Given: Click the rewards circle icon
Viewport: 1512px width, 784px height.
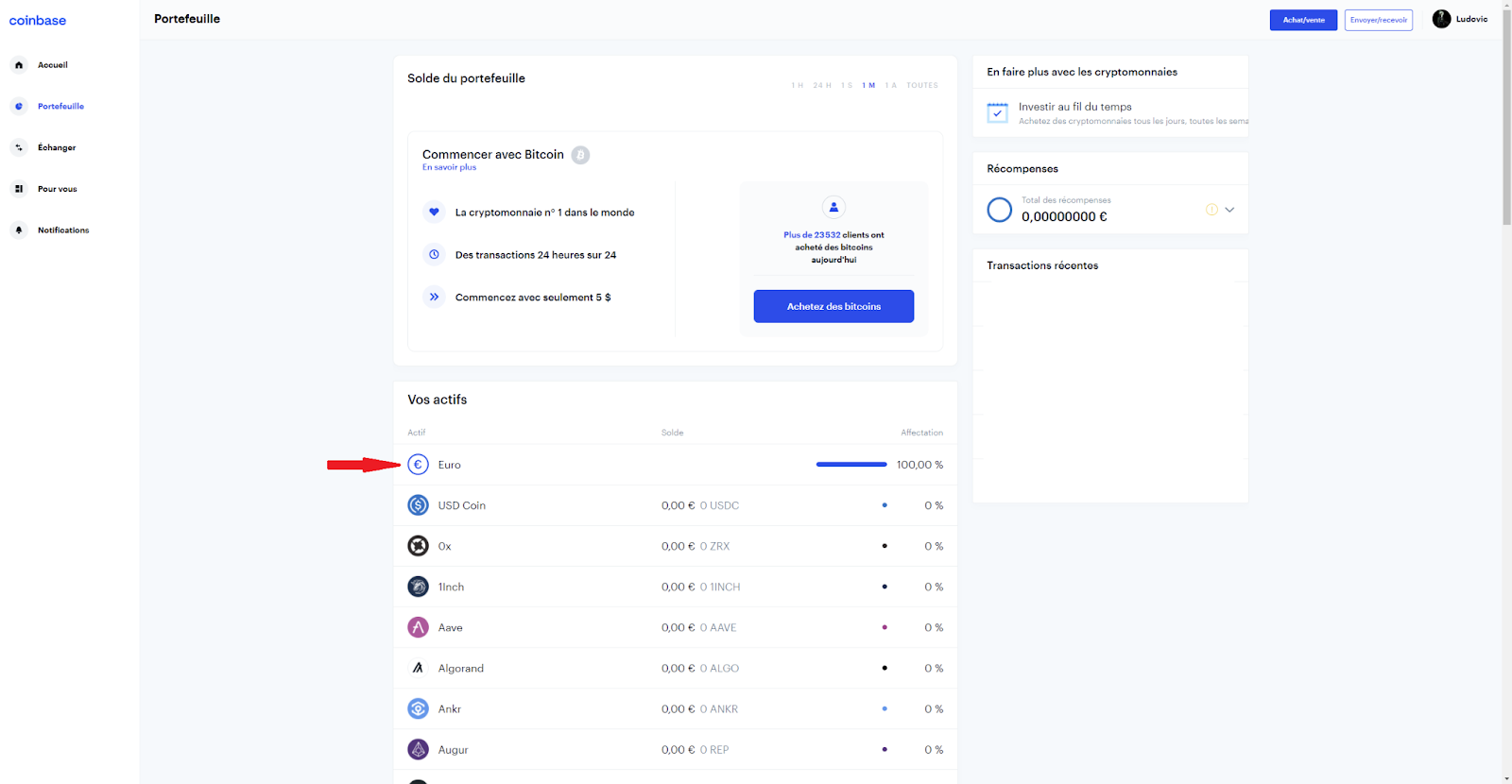Looking at the screenshot, I should [999, 210].
